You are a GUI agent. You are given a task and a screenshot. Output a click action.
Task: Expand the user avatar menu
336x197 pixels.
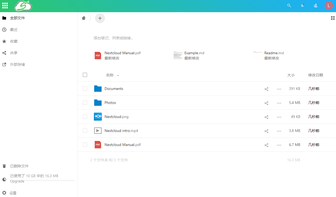[x=329, y=6]
